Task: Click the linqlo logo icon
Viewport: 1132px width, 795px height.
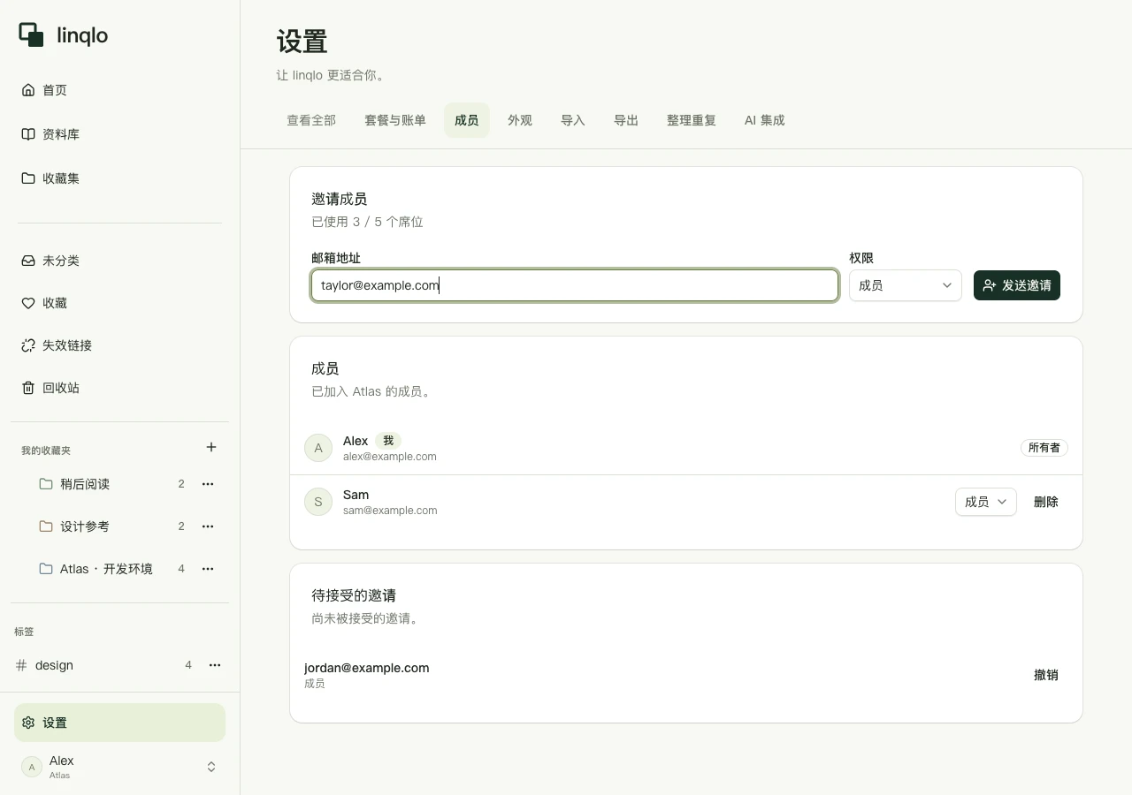Action: point(32,34)
